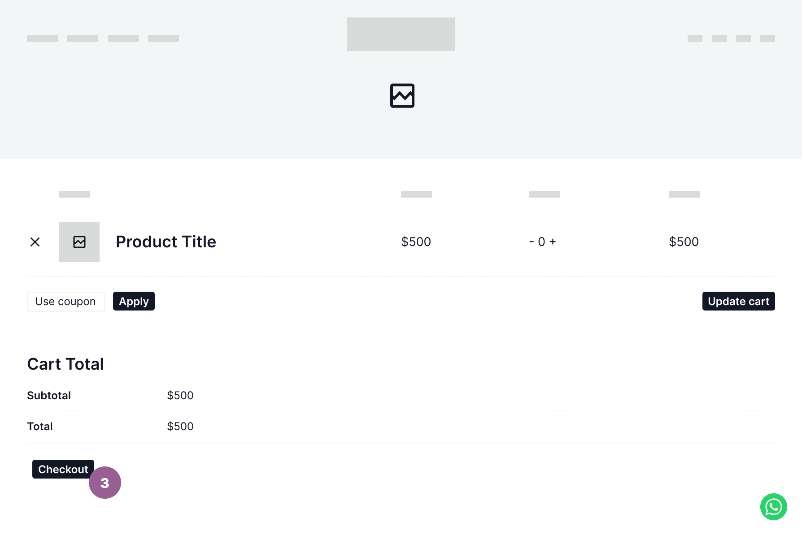Screen dimensions: 802x535
Task: Remove Product Title from the cart
Action: click(35, 242)
